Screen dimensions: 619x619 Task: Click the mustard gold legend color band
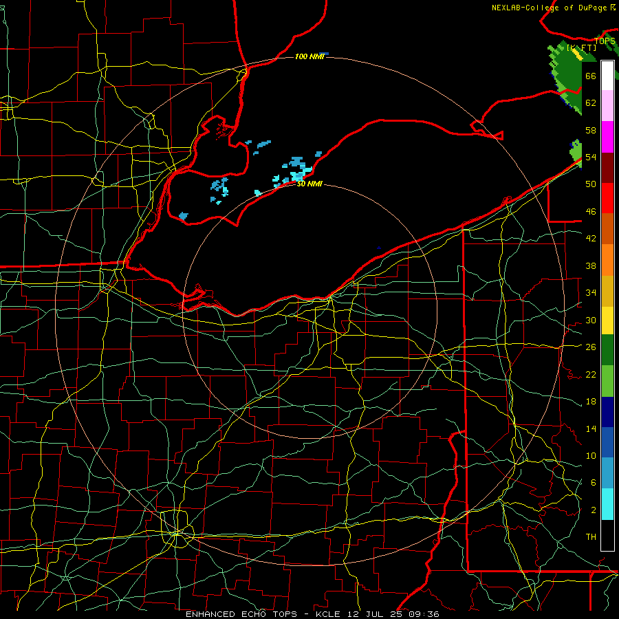coord(607,291)
